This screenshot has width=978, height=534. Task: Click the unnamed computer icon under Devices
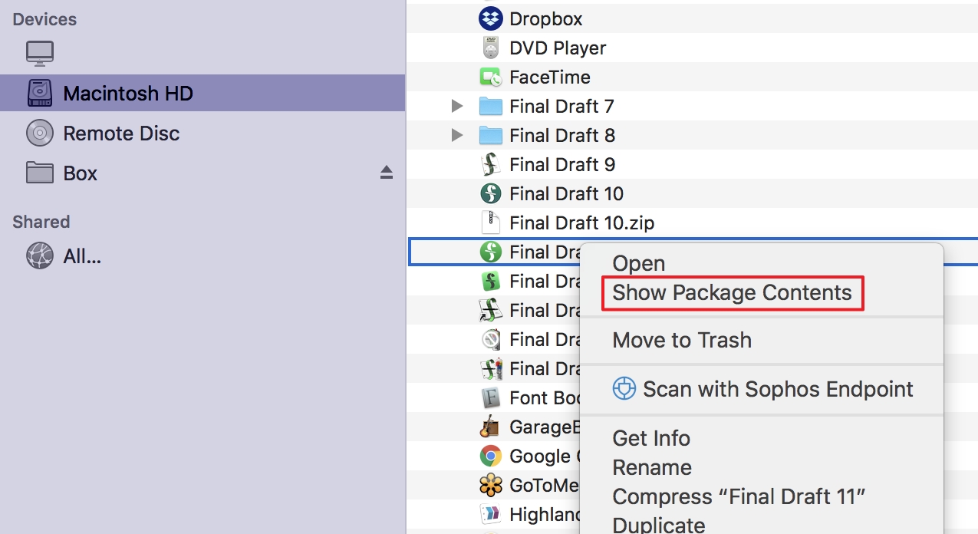(x=40, y=53)
